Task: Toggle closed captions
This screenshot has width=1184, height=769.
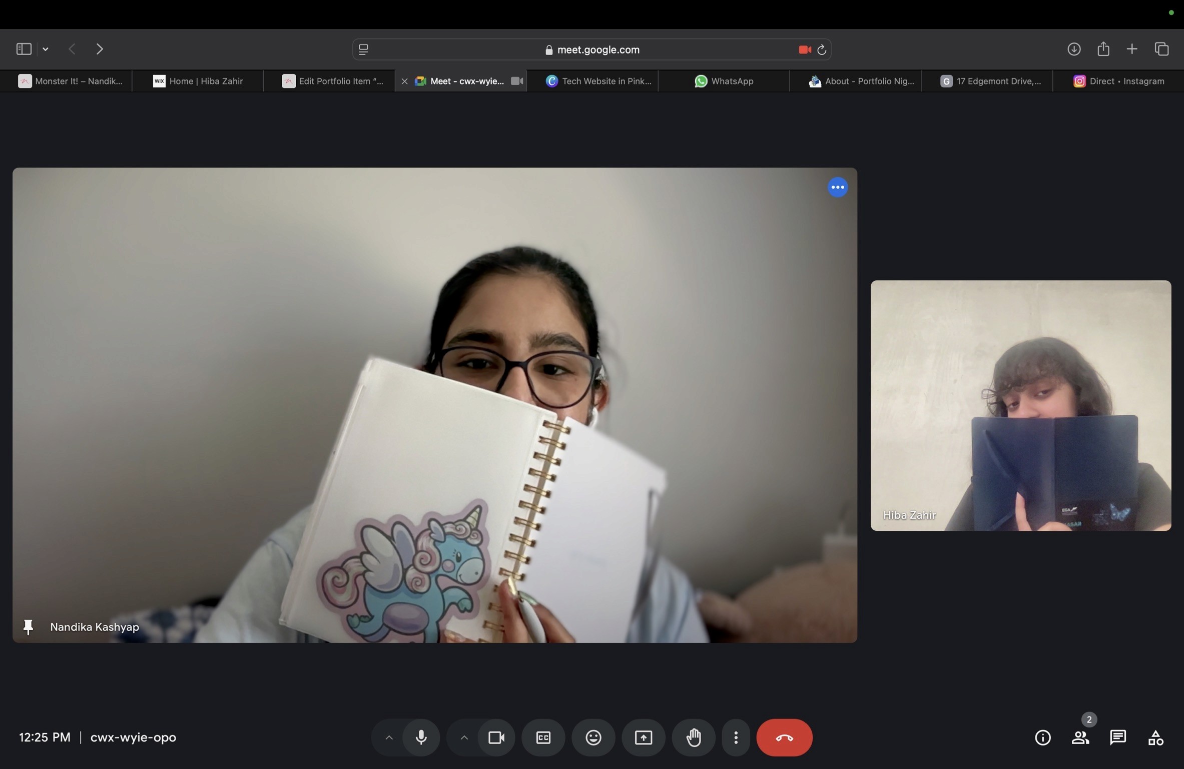Action: 543,737
